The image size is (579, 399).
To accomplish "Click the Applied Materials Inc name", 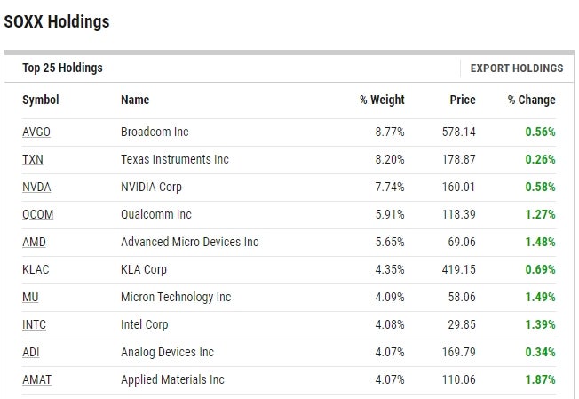I will tap(172, 379).
